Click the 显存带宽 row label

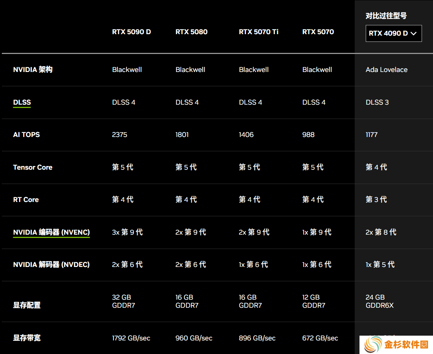[27, 338]
